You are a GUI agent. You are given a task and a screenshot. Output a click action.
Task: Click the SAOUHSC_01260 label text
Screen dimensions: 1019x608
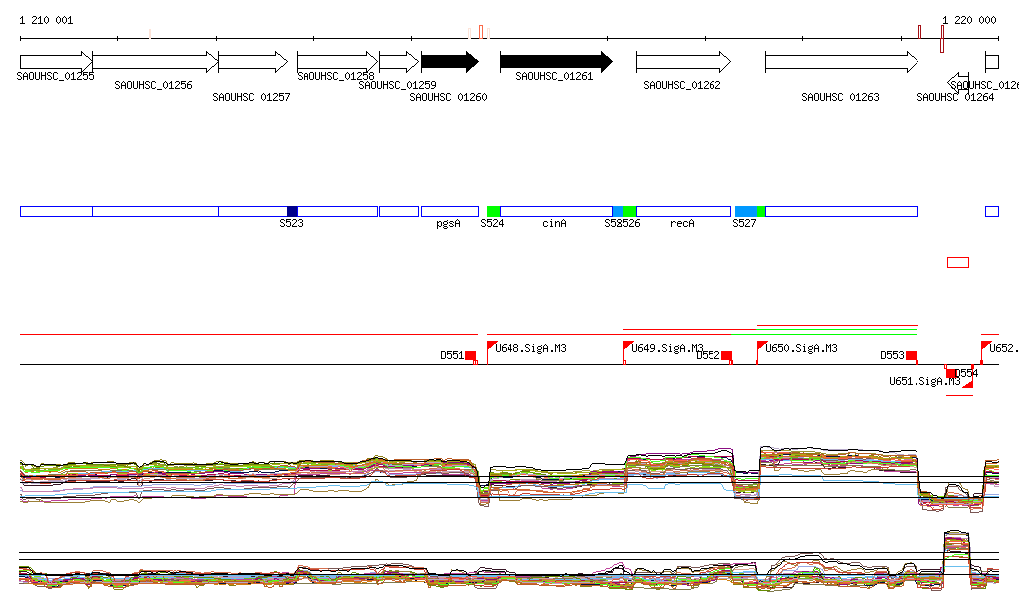click(449, 97)
